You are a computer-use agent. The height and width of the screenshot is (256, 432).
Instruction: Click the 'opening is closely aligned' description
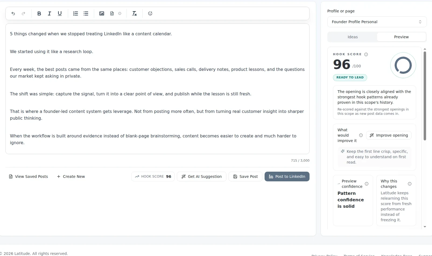pos(374,97)
